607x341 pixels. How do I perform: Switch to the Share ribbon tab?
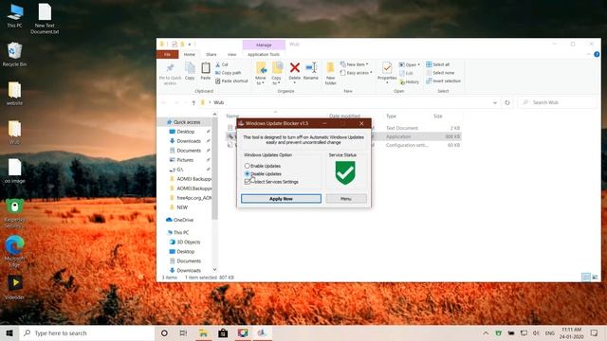(x=212, y=55)
